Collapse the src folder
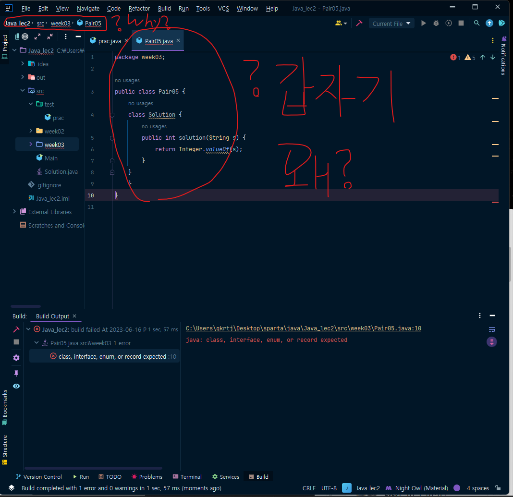The image size is (513, 497). [23, 90]
